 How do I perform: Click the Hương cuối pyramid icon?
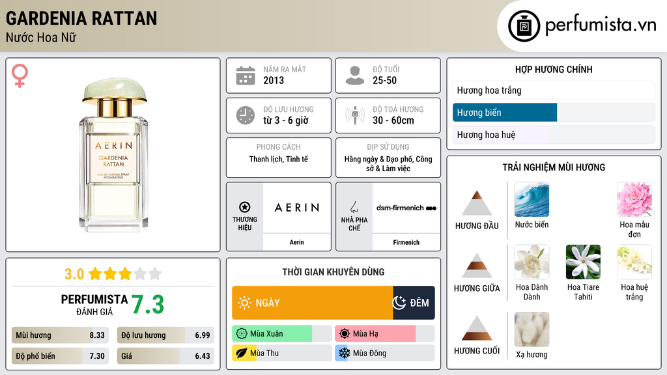click(477, 328)
